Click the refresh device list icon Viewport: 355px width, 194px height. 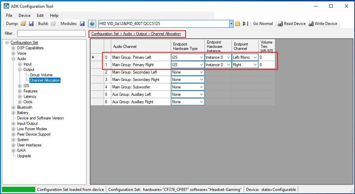pyautogui.click(x=237, y=24)
